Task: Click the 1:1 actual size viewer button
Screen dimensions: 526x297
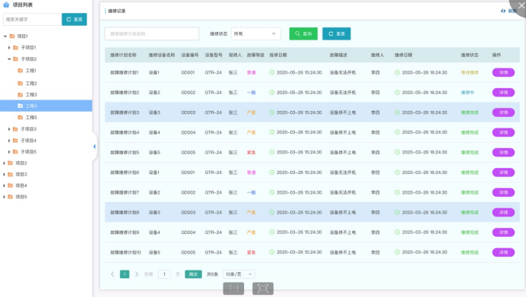Action: 233,289
